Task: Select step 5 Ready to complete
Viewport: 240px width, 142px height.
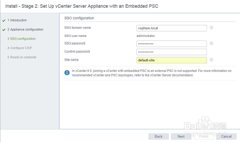Action: (22, 57)
